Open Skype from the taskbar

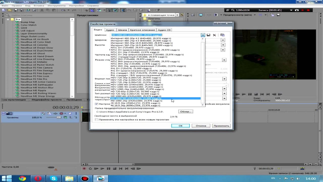[x=54, y=179]
